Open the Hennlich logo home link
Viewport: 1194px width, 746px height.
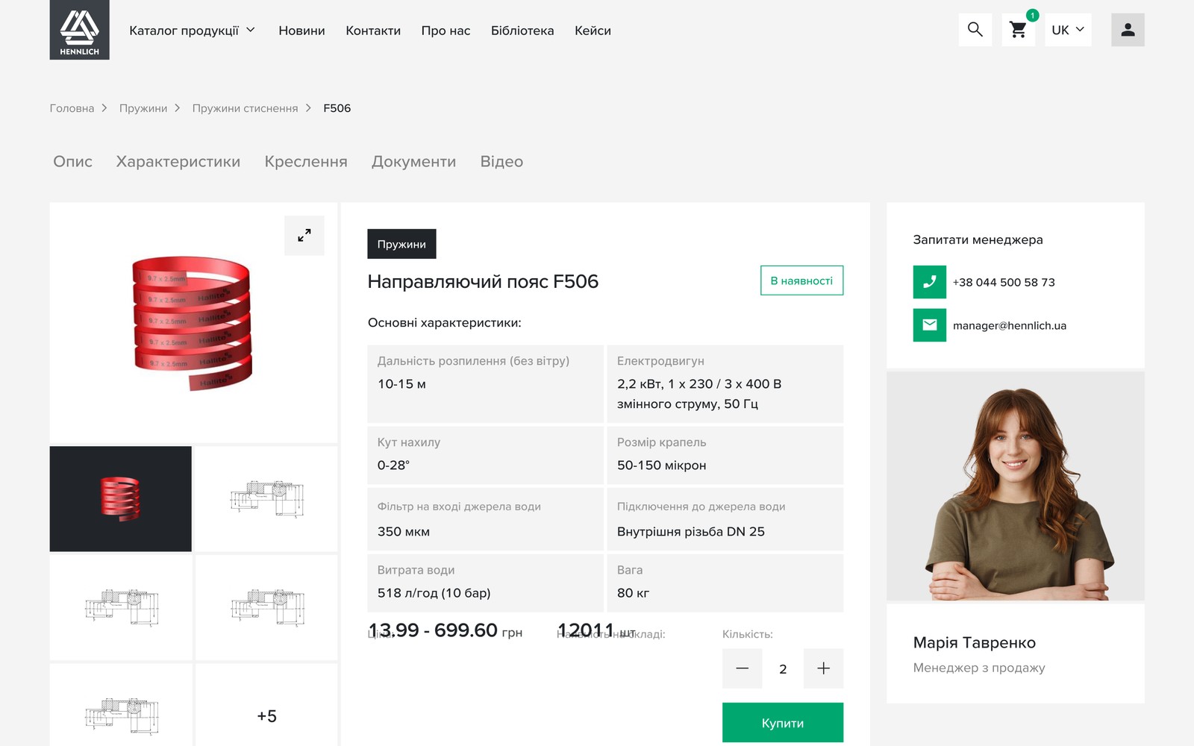[x=79, y=30]
